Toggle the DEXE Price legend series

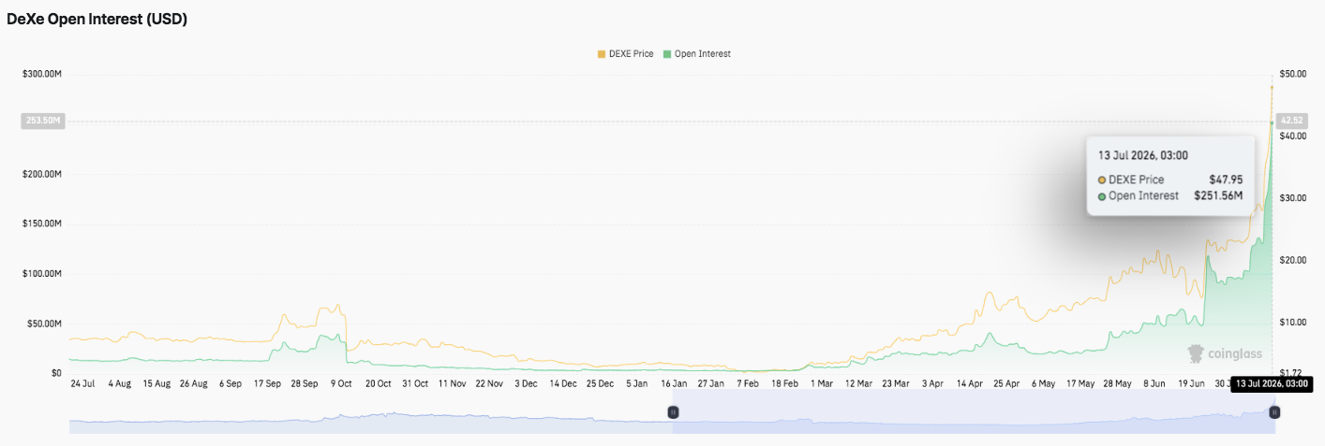(626, 54)
